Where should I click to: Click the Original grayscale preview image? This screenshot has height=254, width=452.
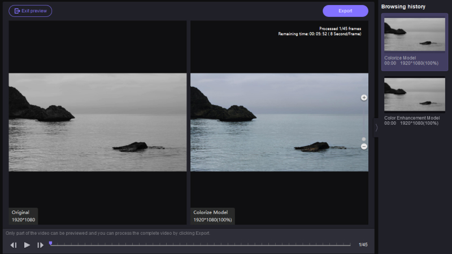pos(98,122)
